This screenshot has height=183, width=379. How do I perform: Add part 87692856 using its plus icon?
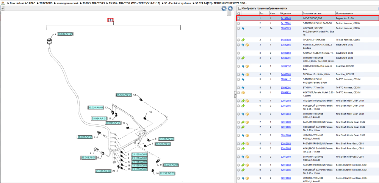tap(238, 53)
